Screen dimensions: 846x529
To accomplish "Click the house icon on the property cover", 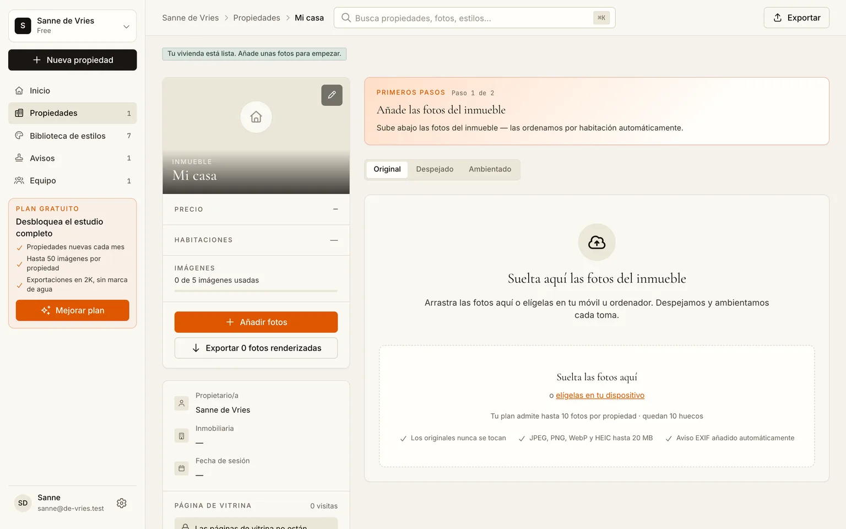I will pos(256,117).
